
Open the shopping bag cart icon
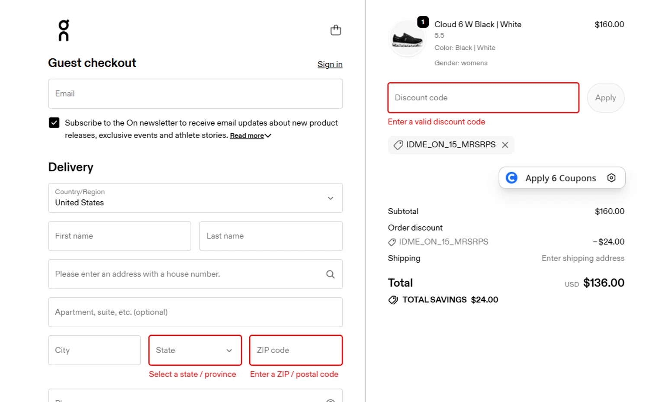coord(336,30)
